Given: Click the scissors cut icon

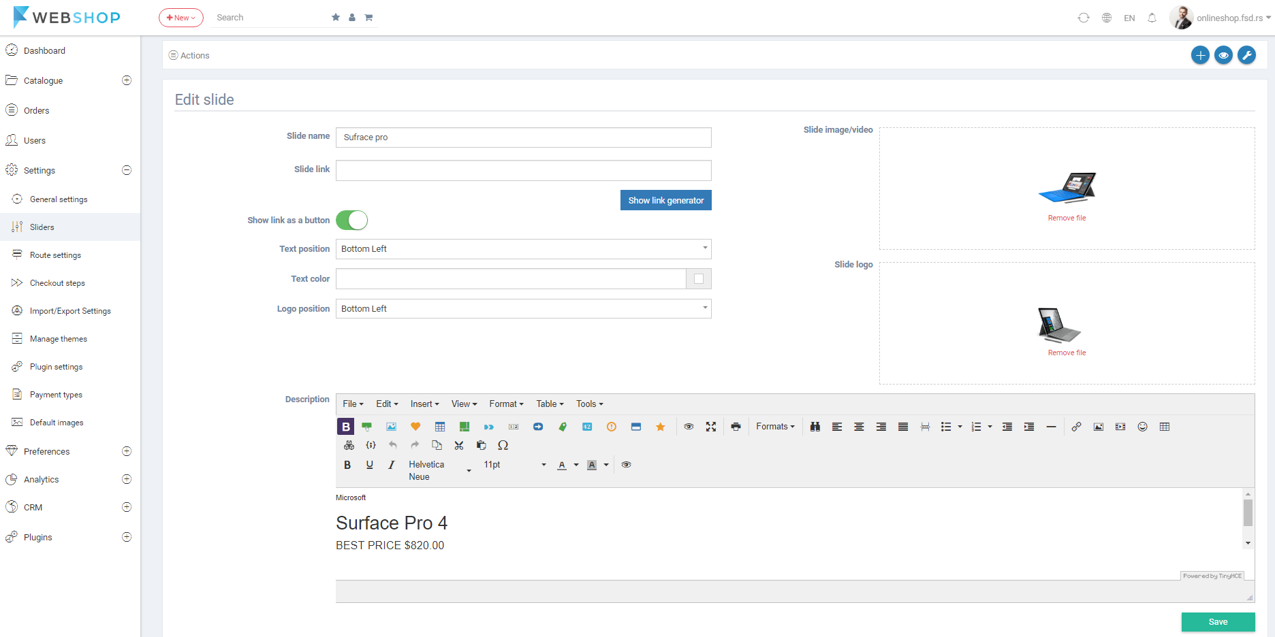Looking at the screenshot, I should 459,445.
